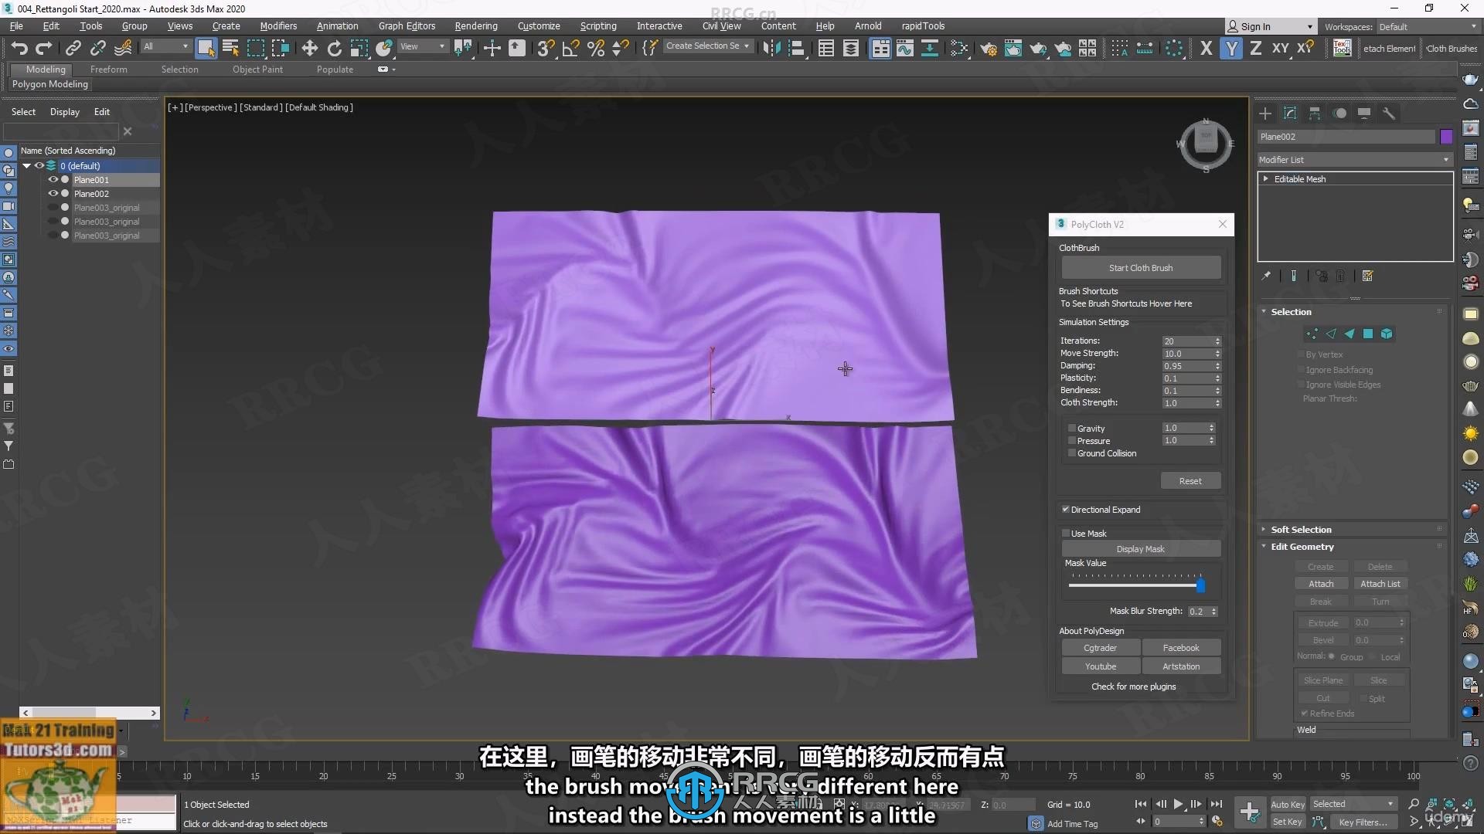
Task: Click the Redo arrow icon
Action: [44, 48]
